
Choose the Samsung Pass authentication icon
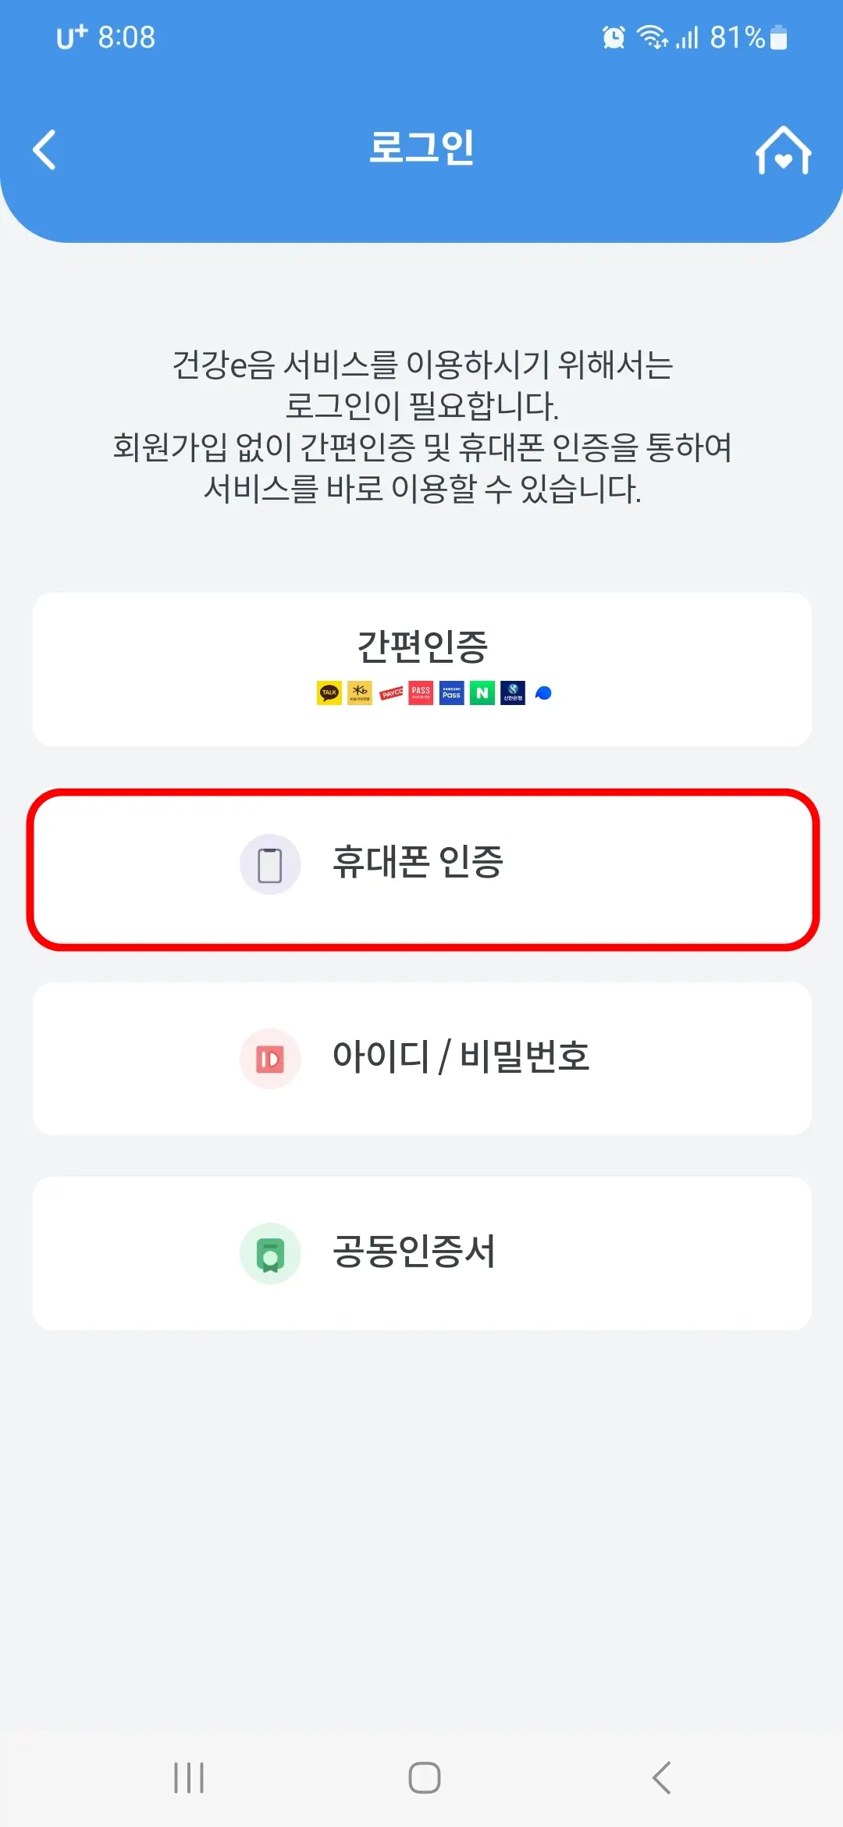click(x=450, y=693)
